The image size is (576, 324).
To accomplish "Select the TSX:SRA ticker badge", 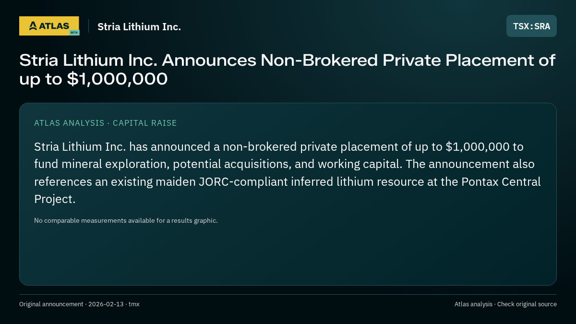I will pyautogui.click(x=531, y=26).
